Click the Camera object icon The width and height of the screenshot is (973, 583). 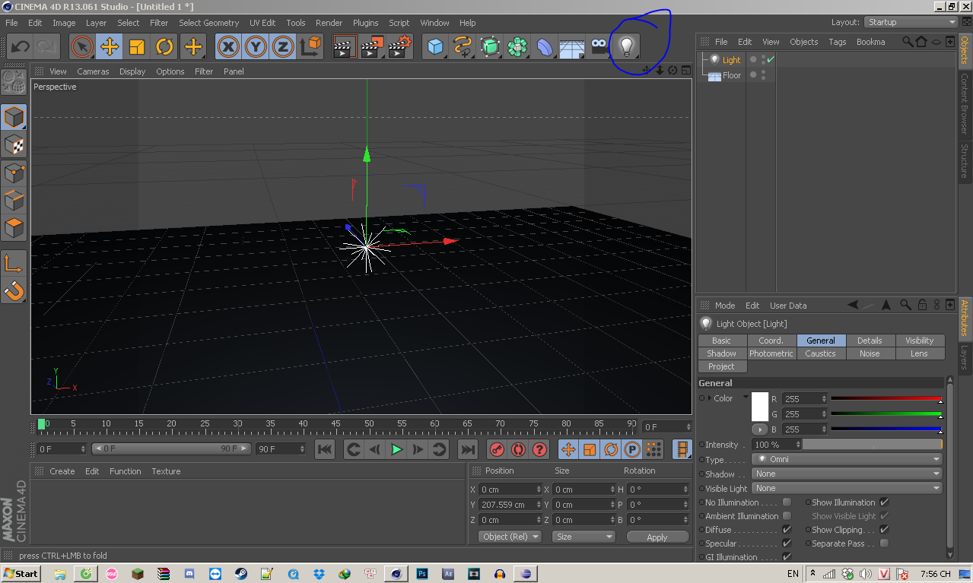pos(599,47)
